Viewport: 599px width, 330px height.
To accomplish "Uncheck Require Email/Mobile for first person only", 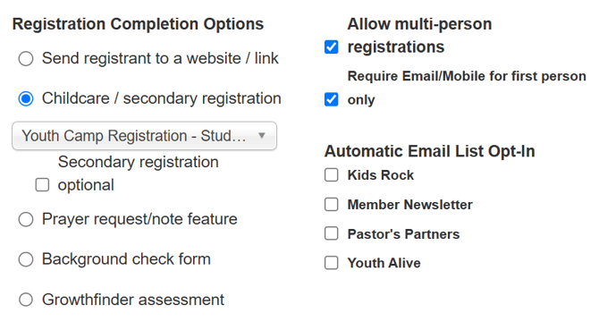I will 331,99.
